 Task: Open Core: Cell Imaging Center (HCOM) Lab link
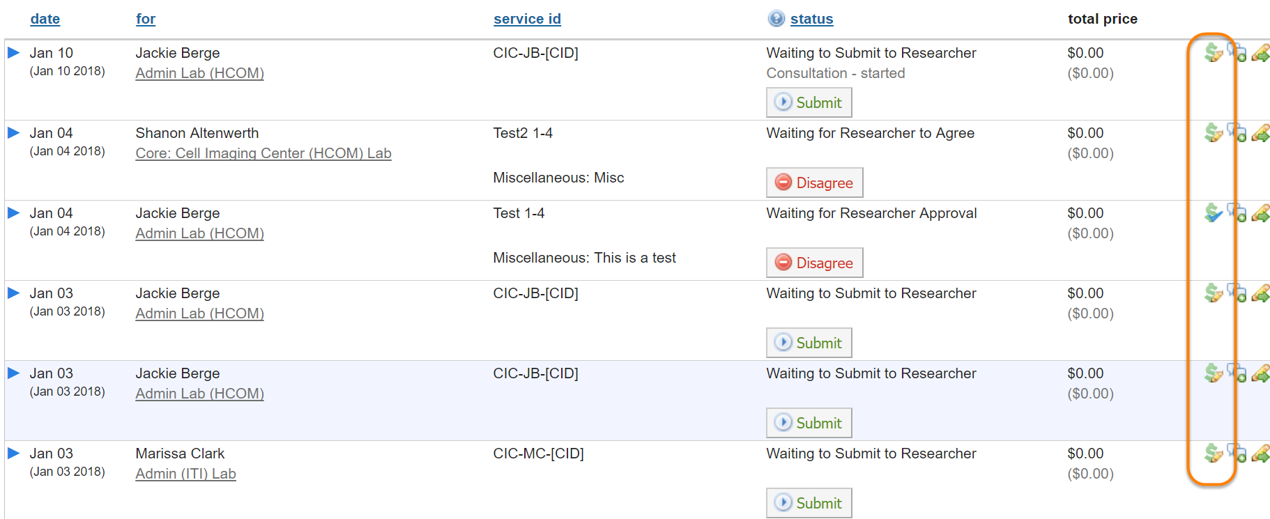[x=263, y=153]
